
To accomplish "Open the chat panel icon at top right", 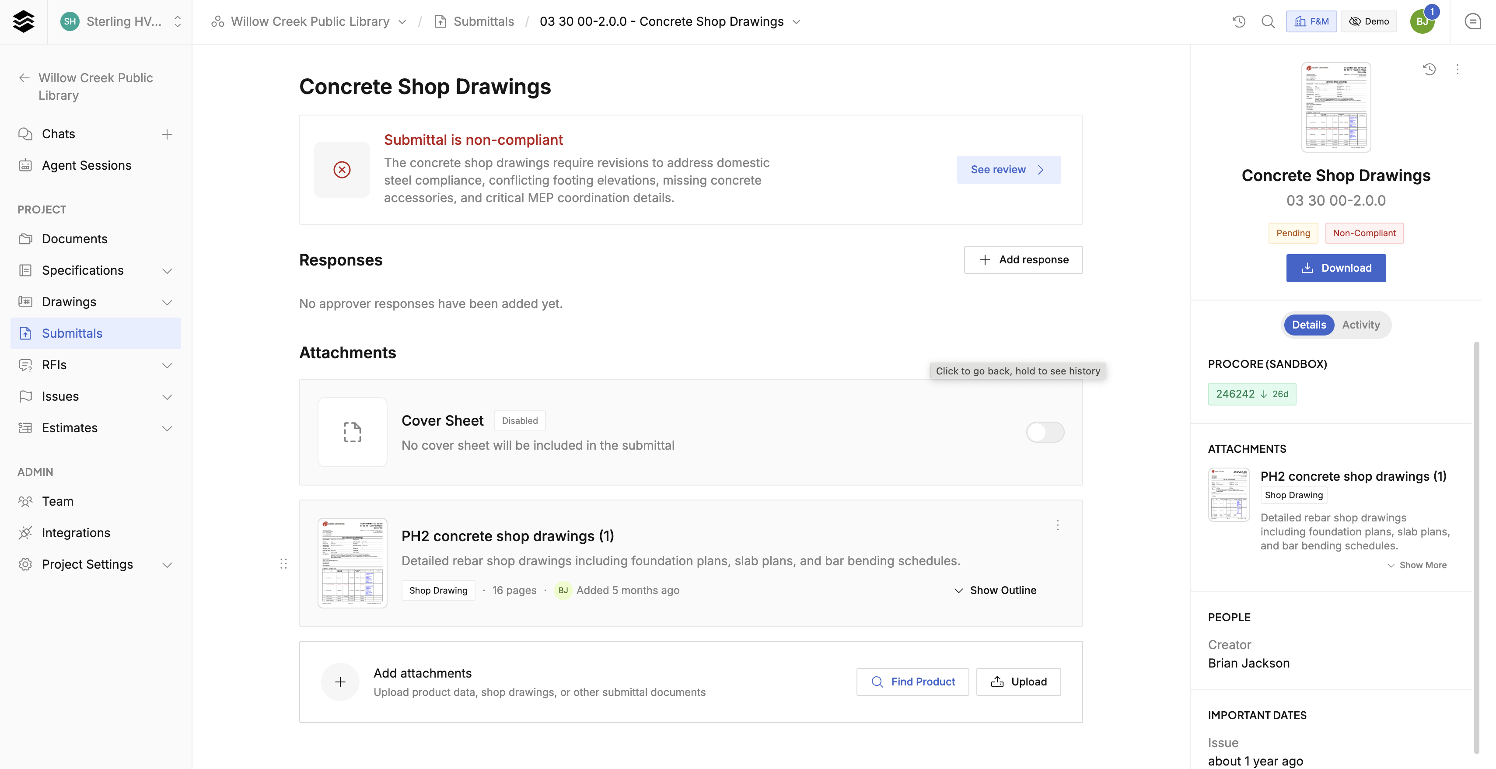I will pyautogui.click(x=1472, y=21).
